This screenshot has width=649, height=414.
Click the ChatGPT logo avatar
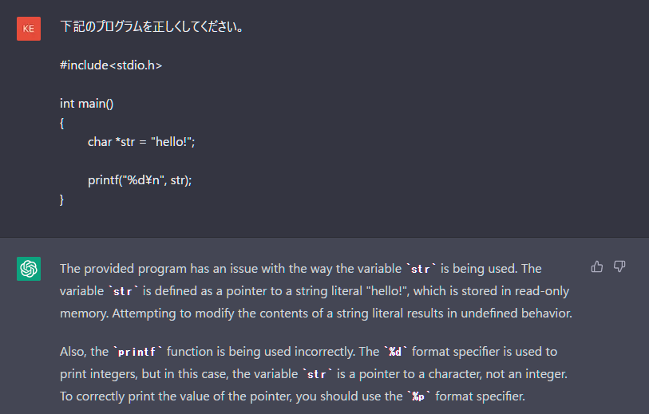click(29, 269)
